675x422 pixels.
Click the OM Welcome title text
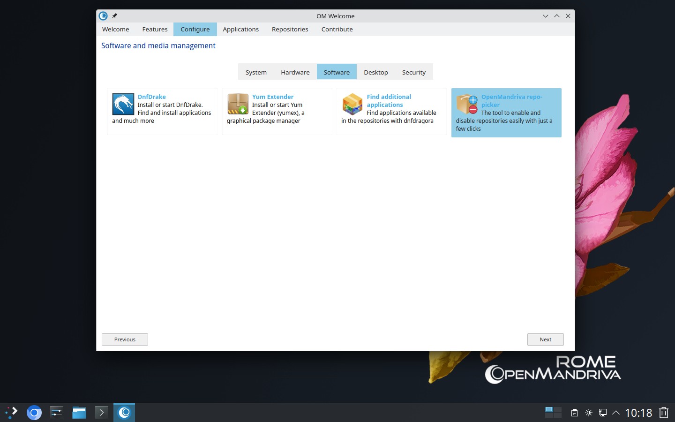tap(335, 16)
